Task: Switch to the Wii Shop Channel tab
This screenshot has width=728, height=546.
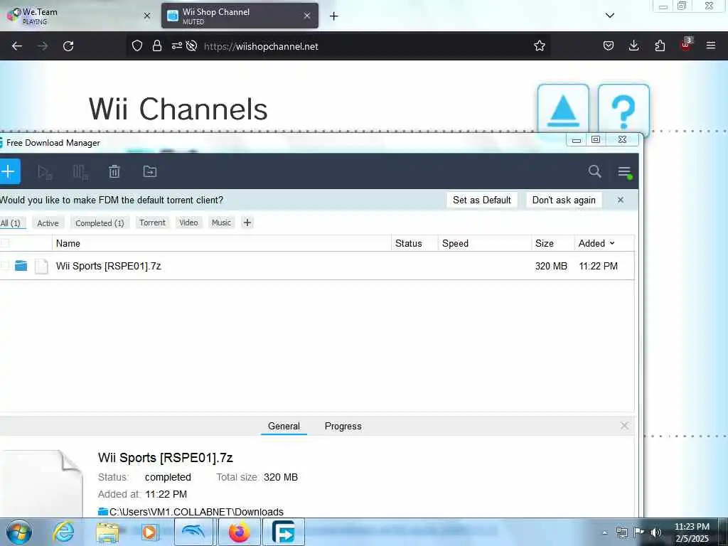Action: click(240, 16)
